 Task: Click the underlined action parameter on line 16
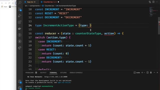click(x=109, y=33)
